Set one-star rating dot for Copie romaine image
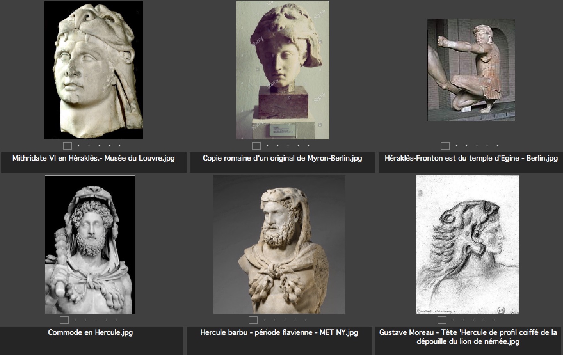This screenshot has height=355, width=563. 268,146
